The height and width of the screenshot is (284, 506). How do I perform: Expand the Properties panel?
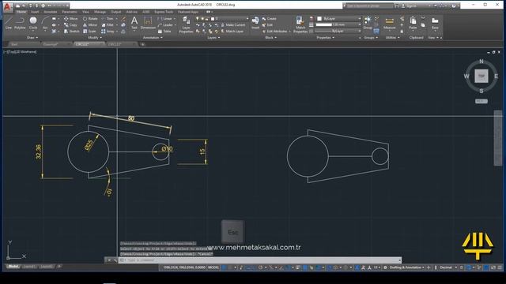pyautogui.click(x=325, y=38)
